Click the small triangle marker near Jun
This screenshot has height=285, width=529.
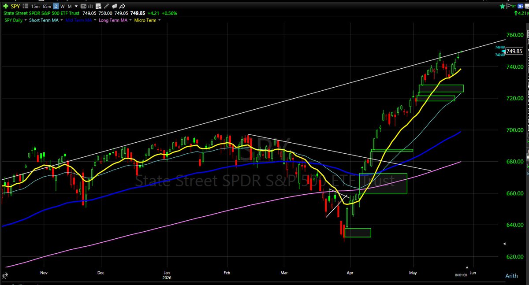(467, 267)
